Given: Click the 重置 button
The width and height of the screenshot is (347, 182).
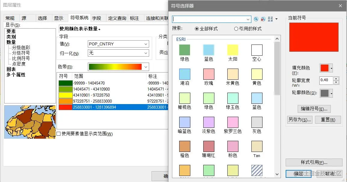Looking at the screenshot, I should point(328,120).
